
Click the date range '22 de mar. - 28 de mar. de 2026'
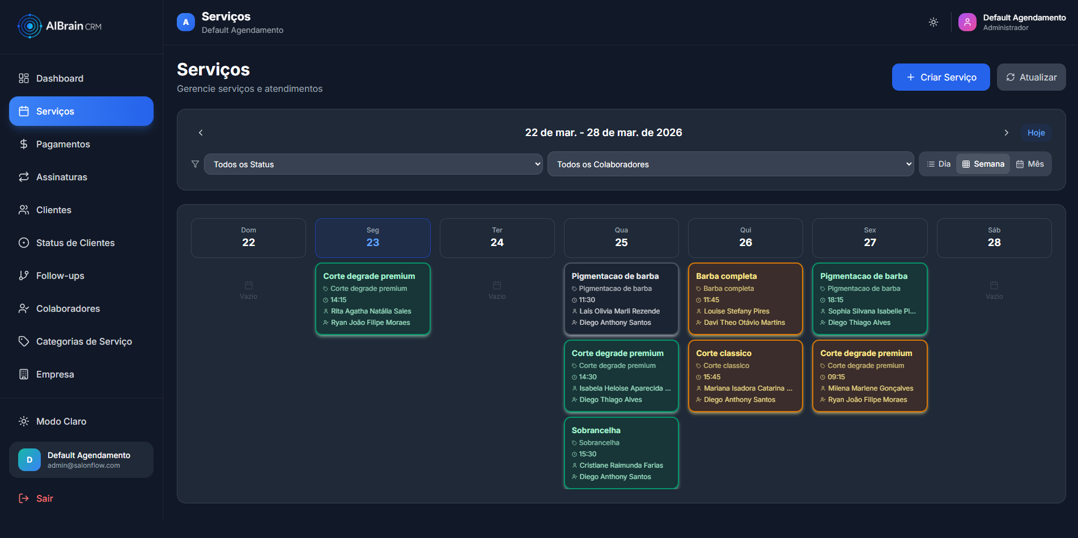(x=604, y=133)
